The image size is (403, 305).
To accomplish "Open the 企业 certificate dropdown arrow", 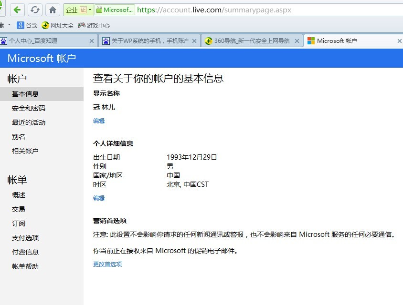I will pyautogui.click(x=90, y=10).
